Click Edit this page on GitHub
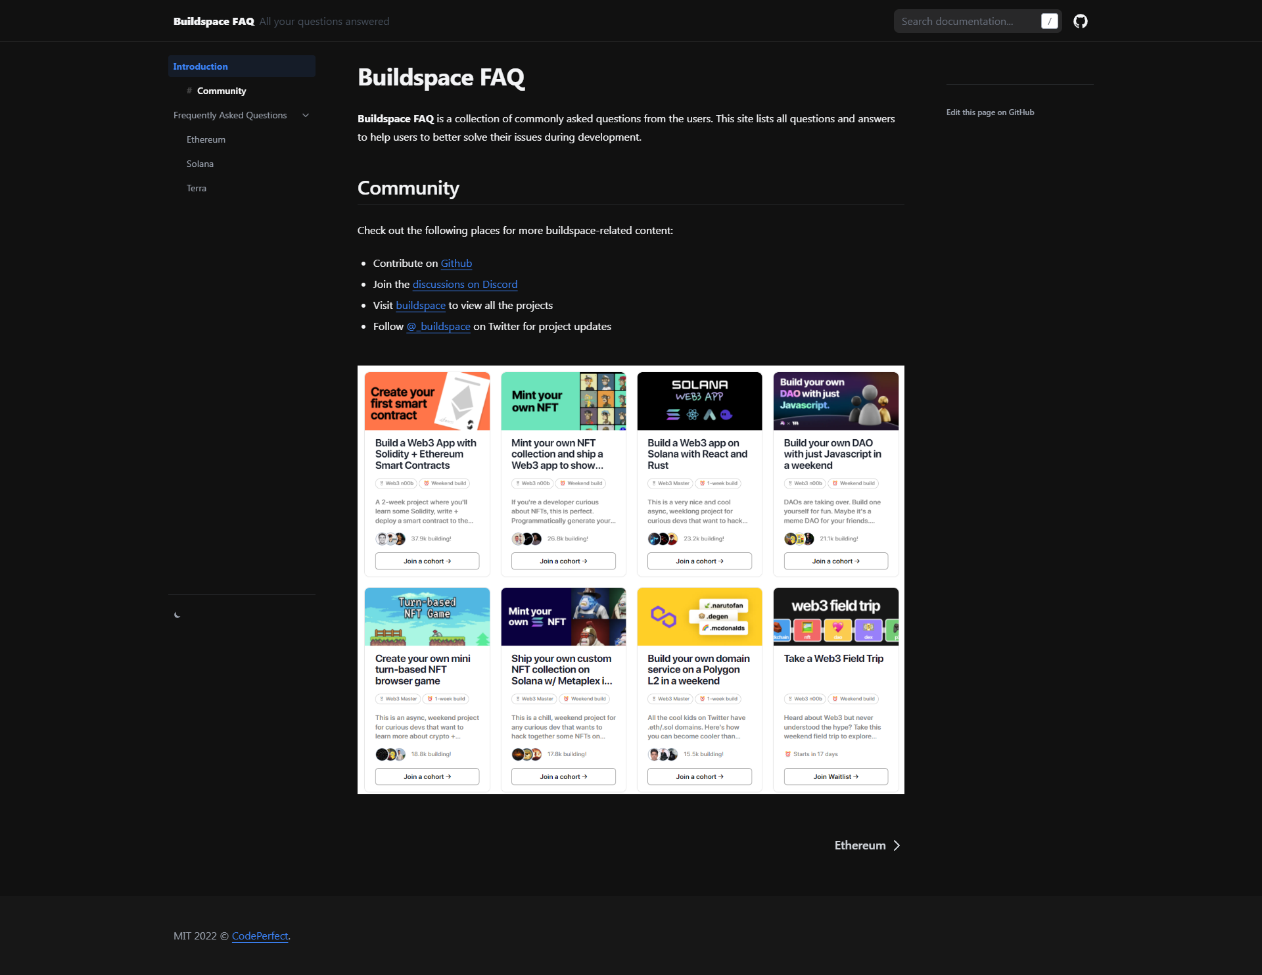This screenshot has height=975, width=1262. click(x=989, y=112)
